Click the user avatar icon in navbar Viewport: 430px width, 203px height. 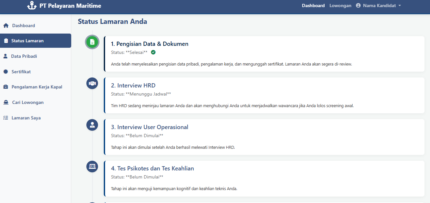point(358,5)
